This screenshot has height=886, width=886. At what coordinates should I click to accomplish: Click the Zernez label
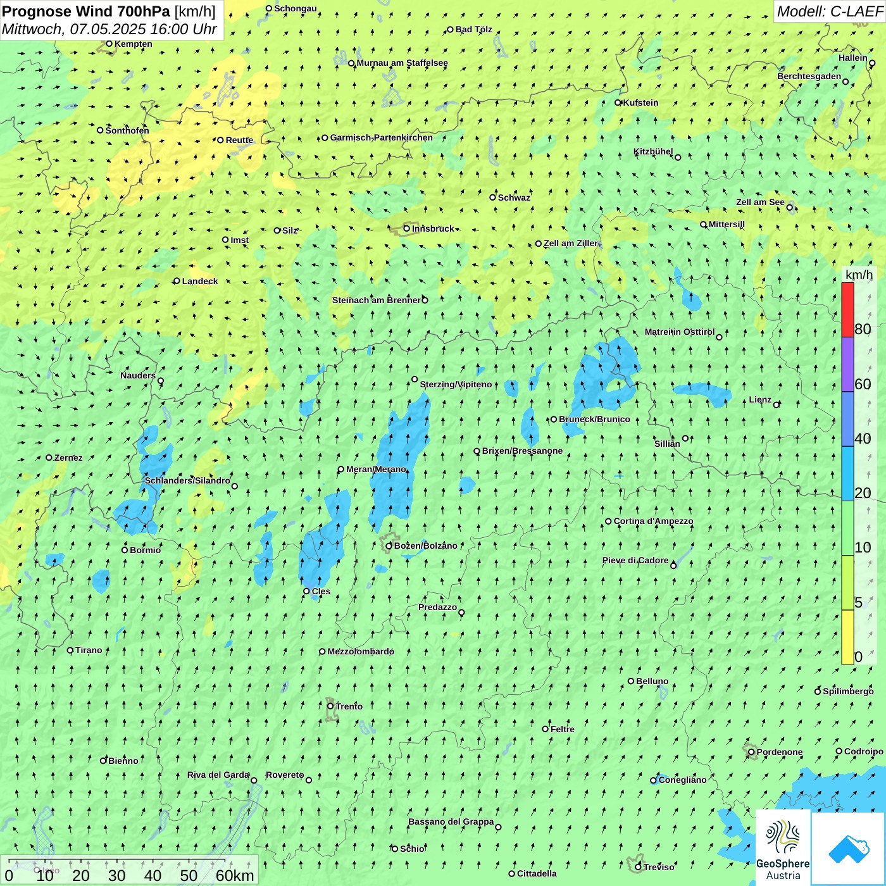[68, 458]
